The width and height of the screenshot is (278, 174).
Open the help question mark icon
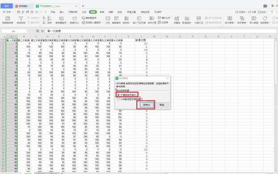click(x=272, y=12)
